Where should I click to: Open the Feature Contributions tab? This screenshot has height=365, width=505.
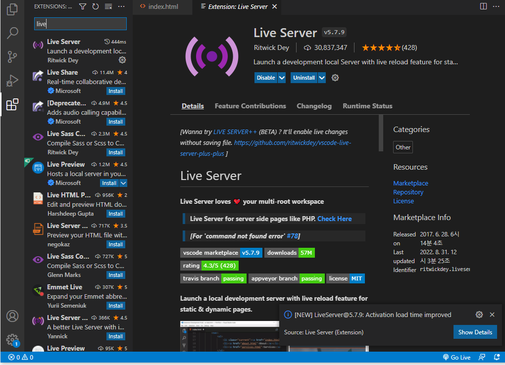[x=250, y=106]
